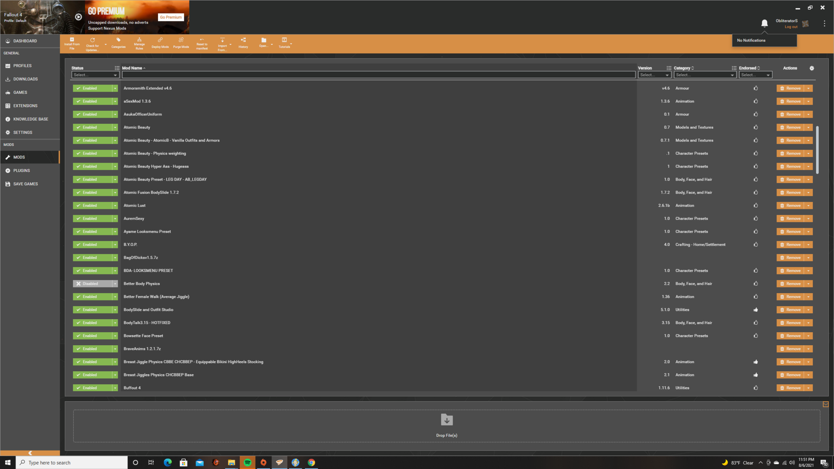Open Save Games in sidebar
This screenshot has width=834, height=469.
[x=30, y=184]
